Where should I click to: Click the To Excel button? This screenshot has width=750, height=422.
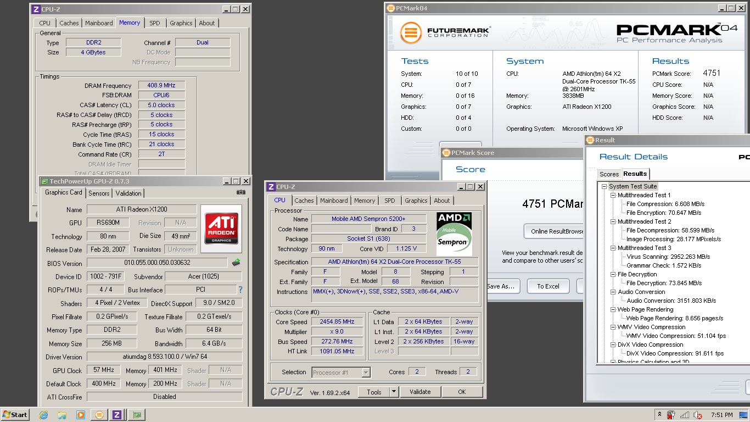(x=548, y=286)
